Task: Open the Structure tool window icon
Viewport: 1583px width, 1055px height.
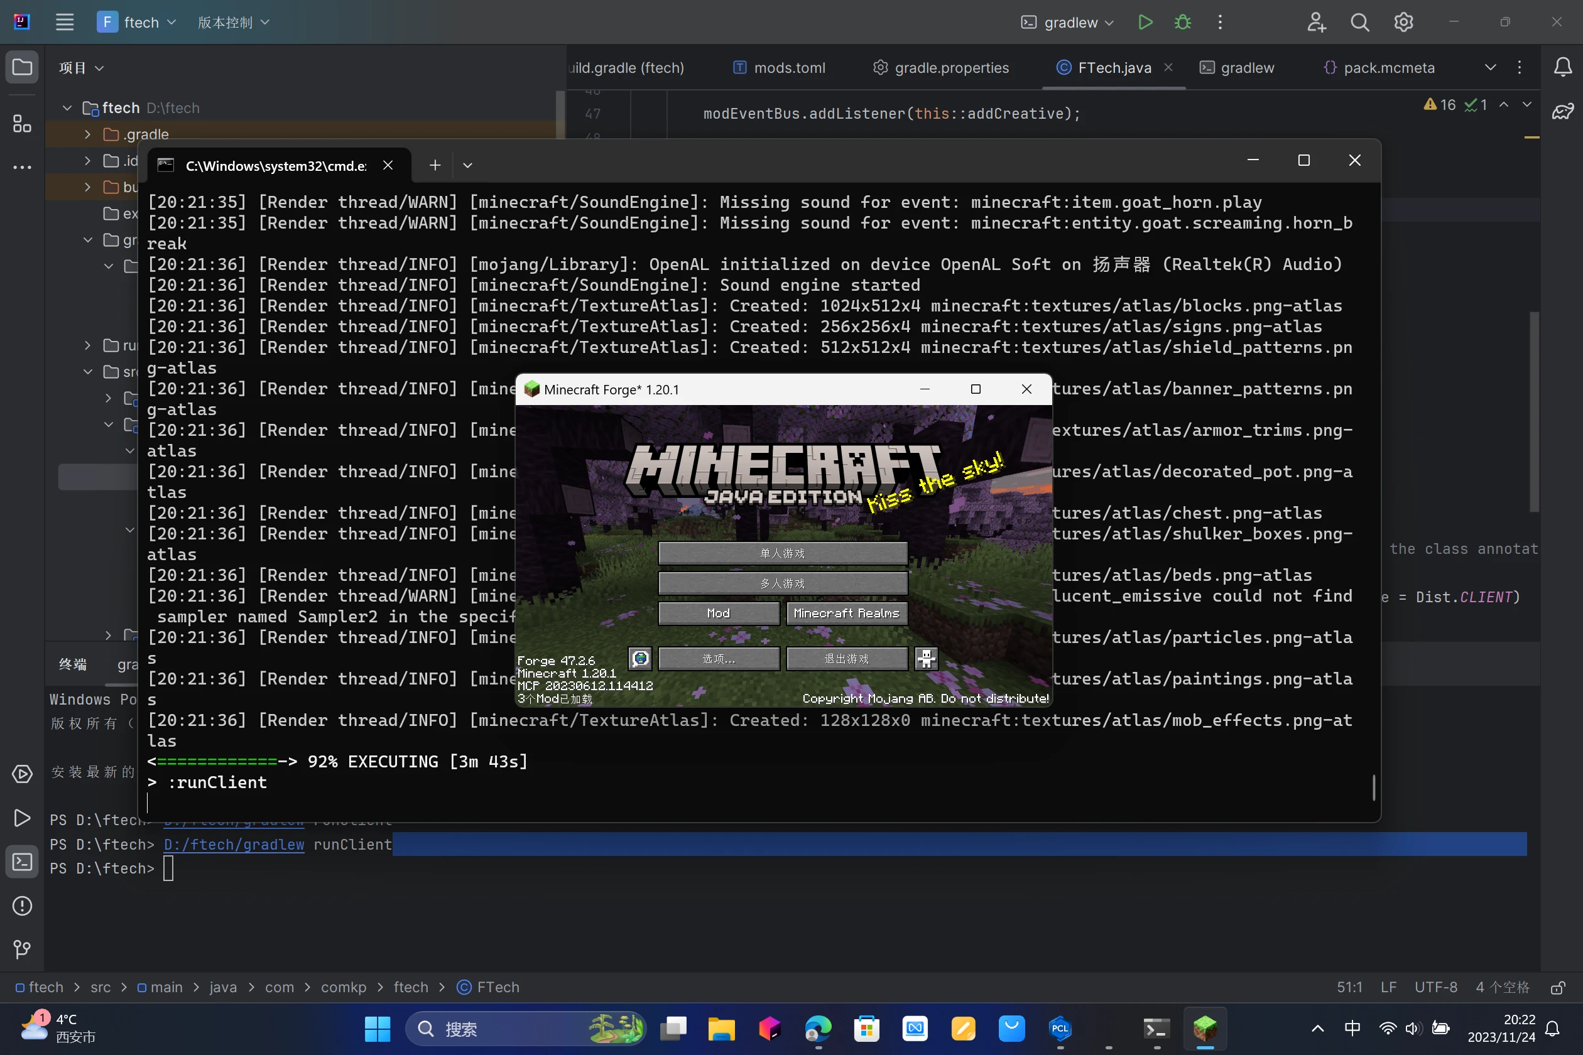Action: 21,123
